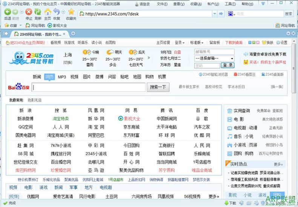This screenshot has width=298, height=207.
Task: Open Favorites with the star icon
Action: pyautogui.click(x=71, y=12)
